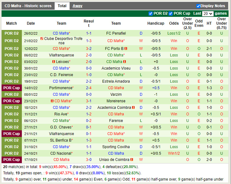The height and width of the screenshot is (184, 231).
Task: Open FC Penafiel team link
Action: click(x=116, y=33)
